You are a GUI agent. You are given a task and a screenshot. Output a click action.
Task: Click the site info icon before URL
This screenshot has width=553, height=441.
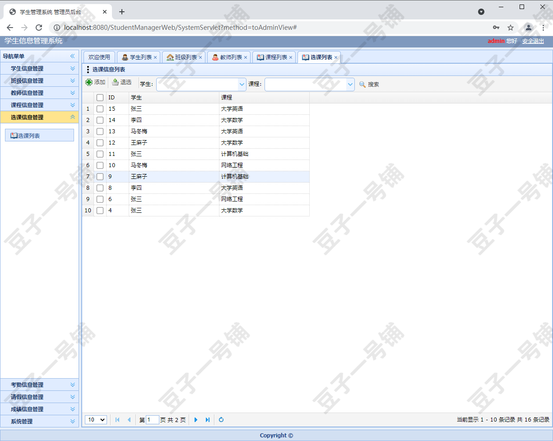(x=57, y=28)
